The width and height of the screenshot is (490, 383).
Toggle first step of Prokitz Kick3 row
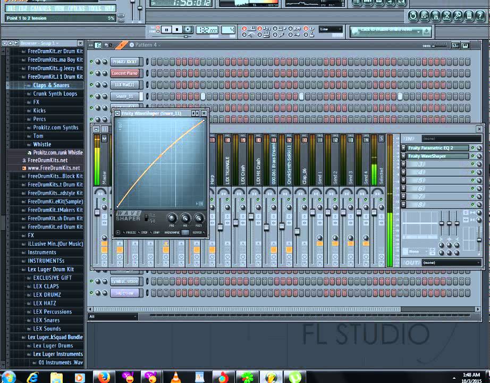click(154, 62)
